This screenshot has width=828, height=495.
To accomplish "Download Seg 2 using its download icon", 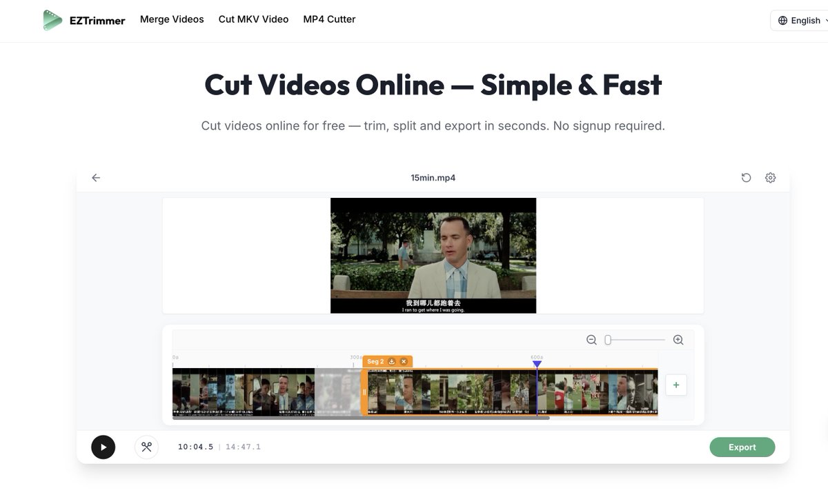I will pyautogui.click(x=392, y=361).
